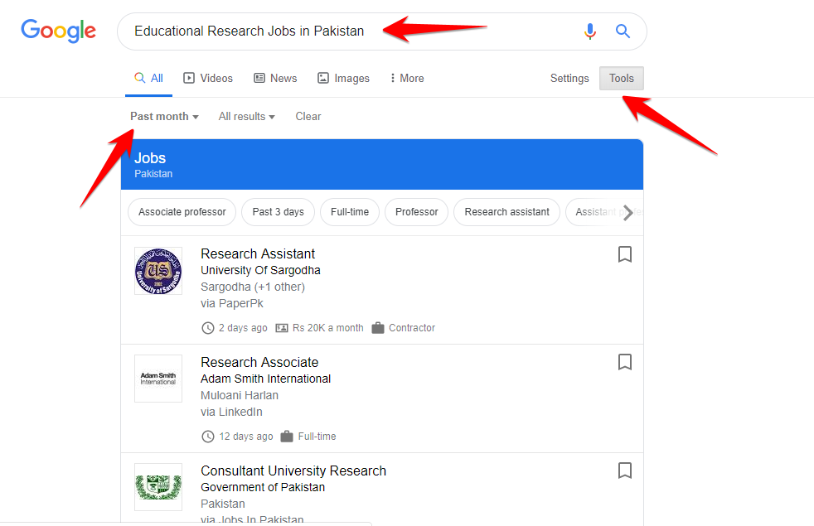This screenshot has height=526, width=814.
Task: Apply the Past 3 days filter chip
Action: coord(279,212)
